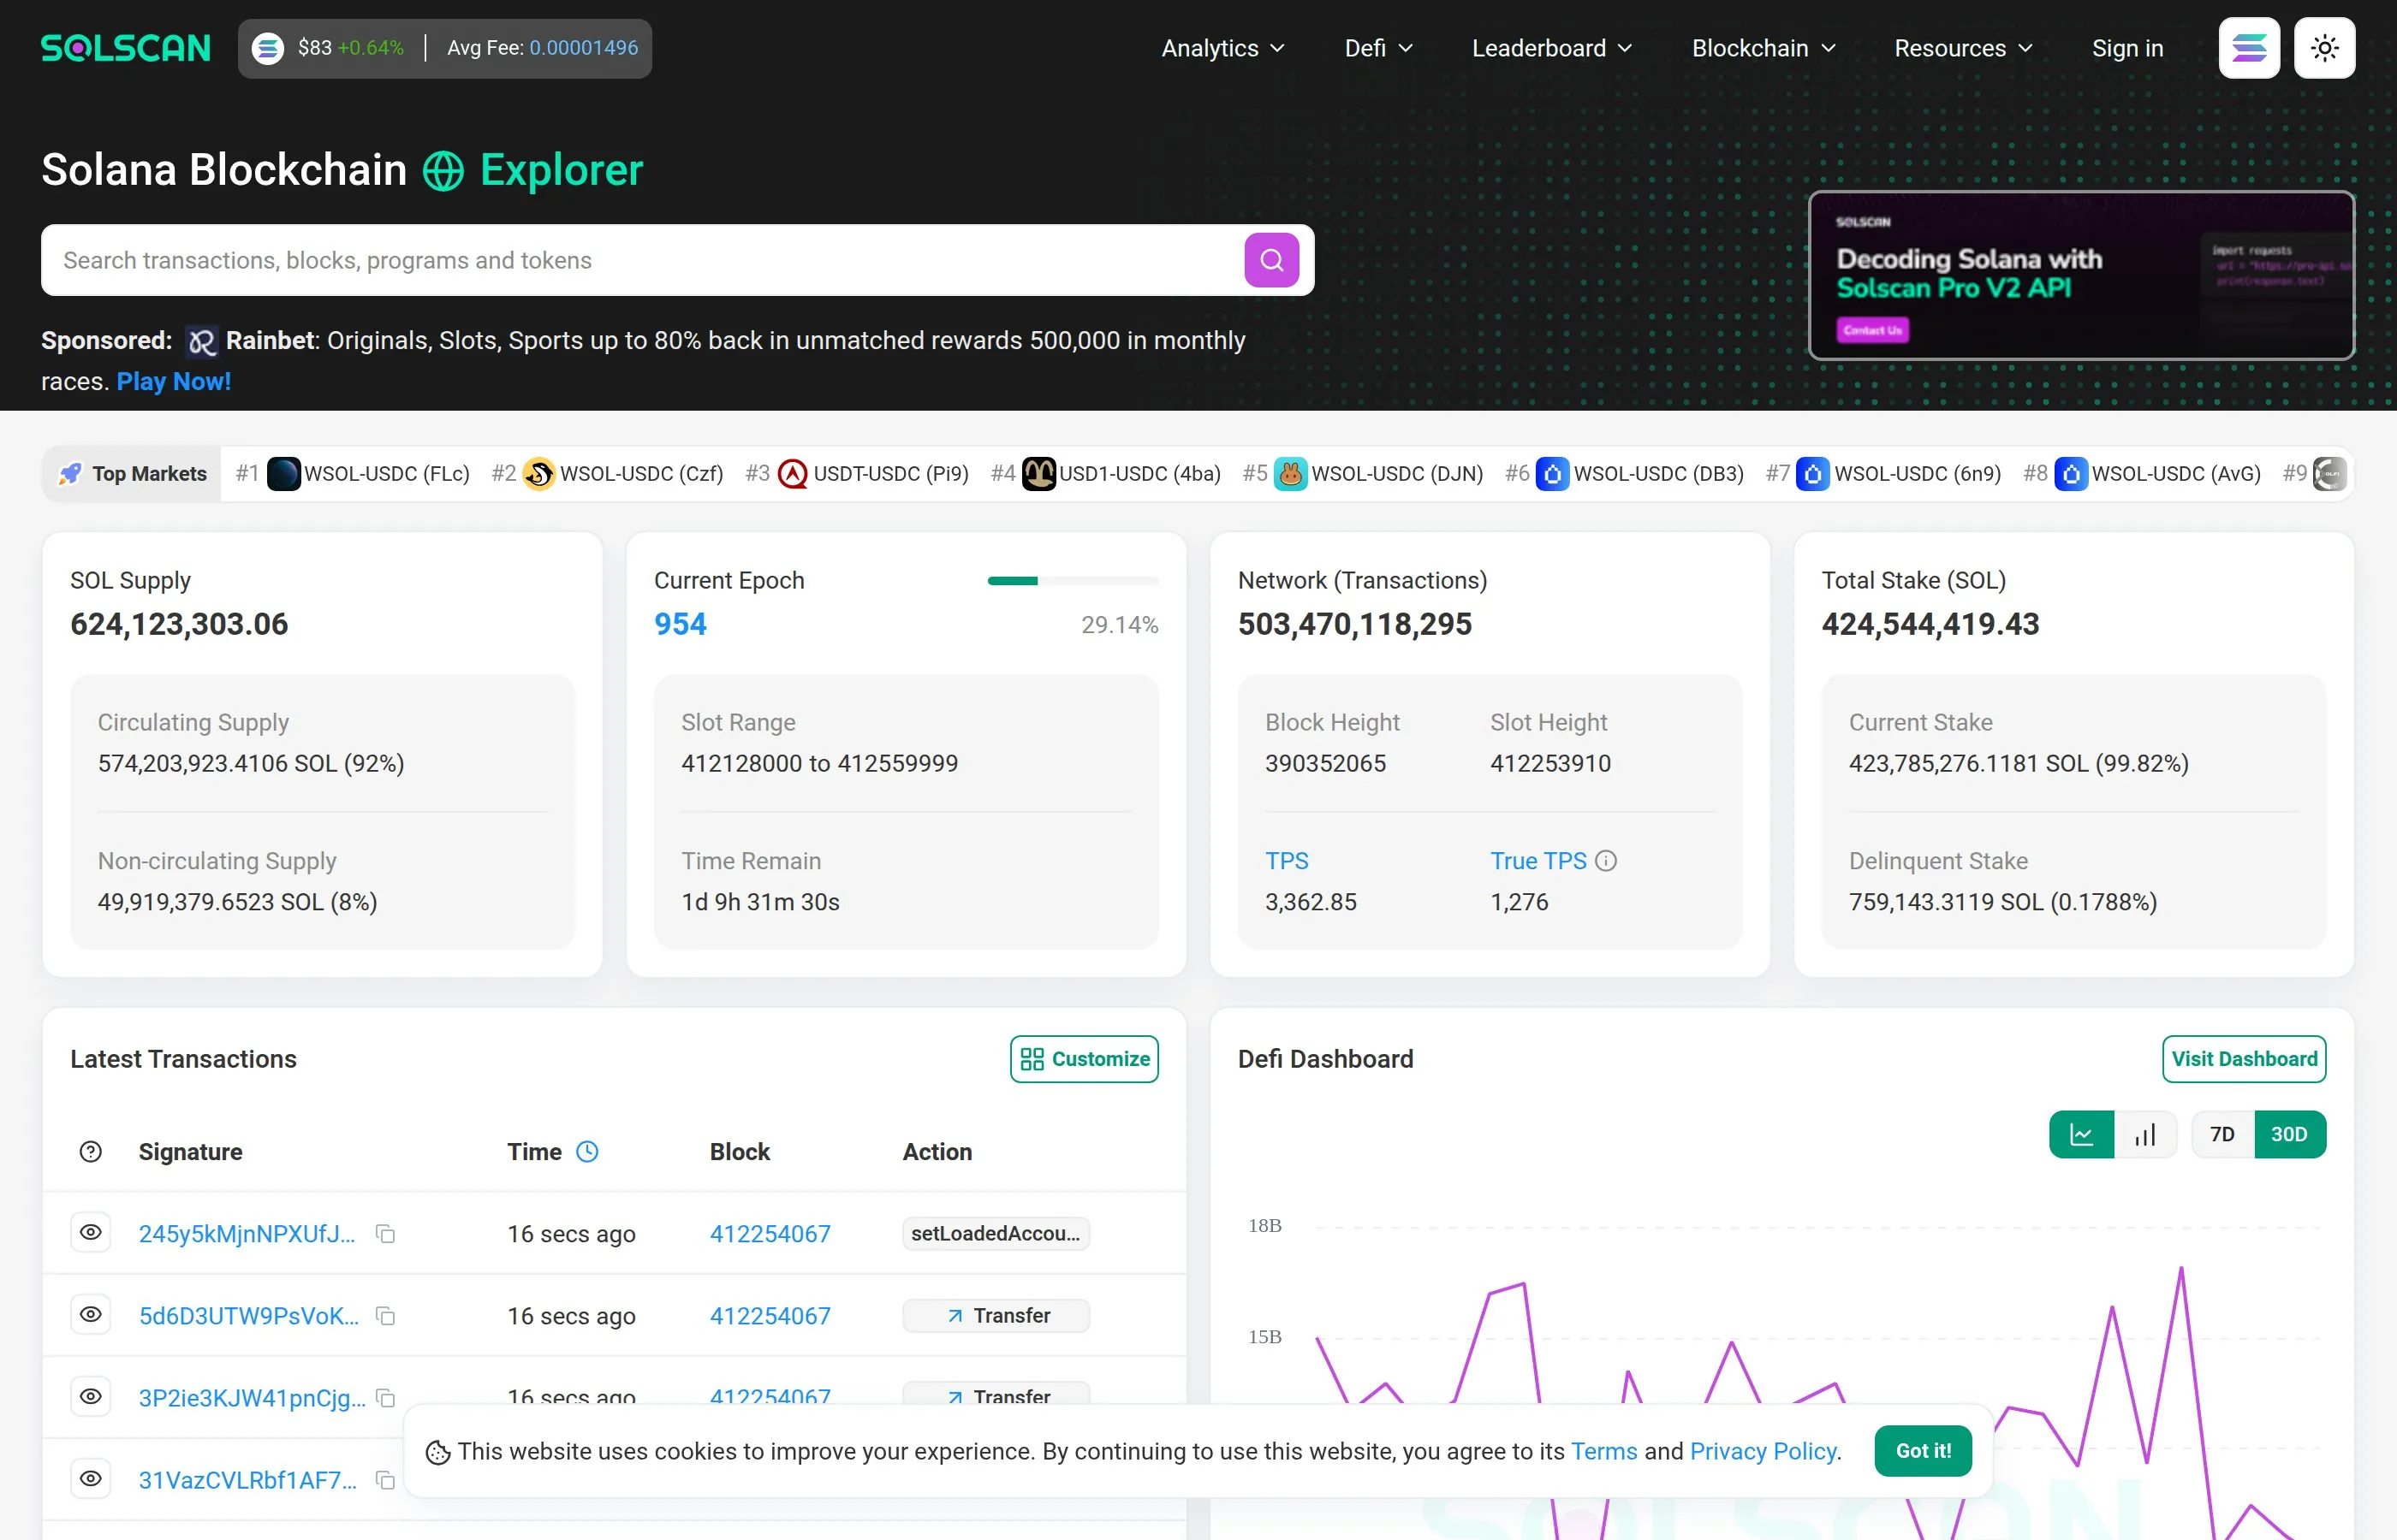
Task: Click the SOL price coin icon
Action: point(267,48)
